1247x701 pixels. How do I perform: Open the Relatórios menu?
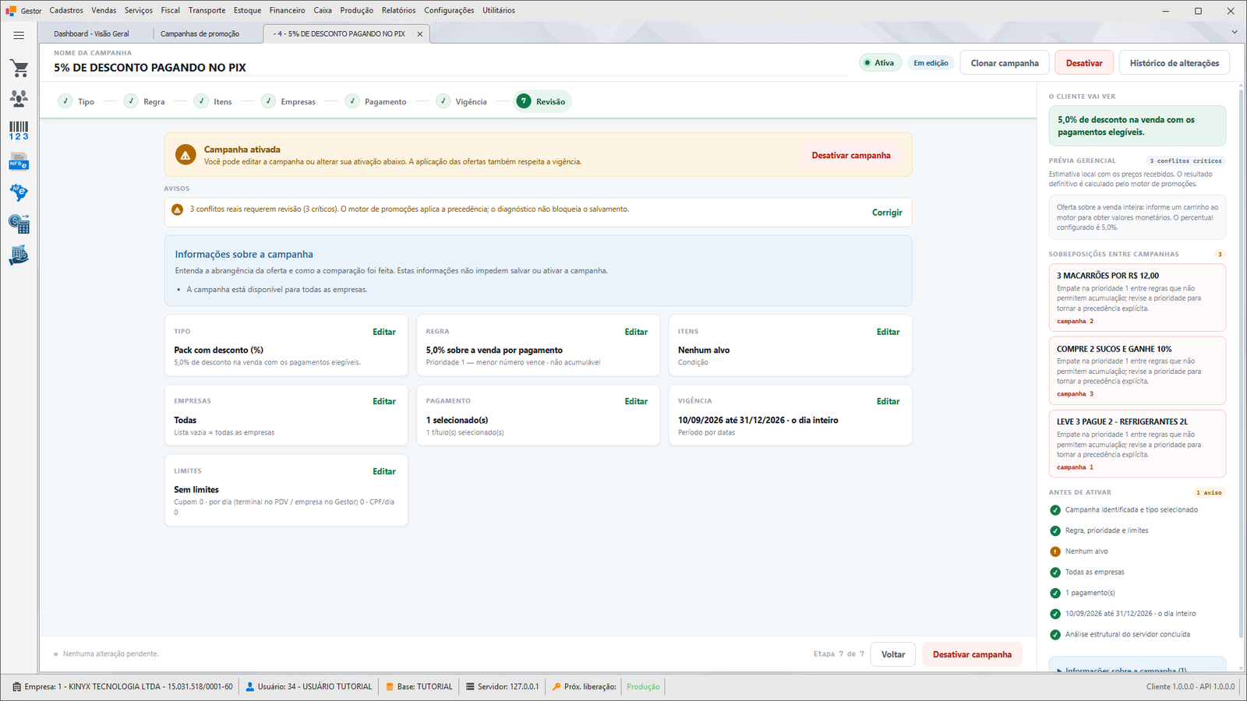[399, 11]
